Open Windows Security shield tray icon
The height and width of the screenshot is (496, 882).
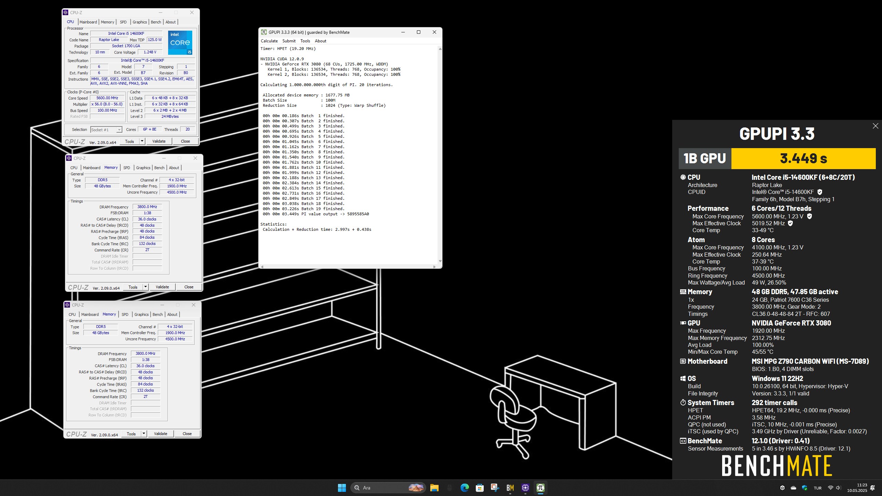(804, 488)
